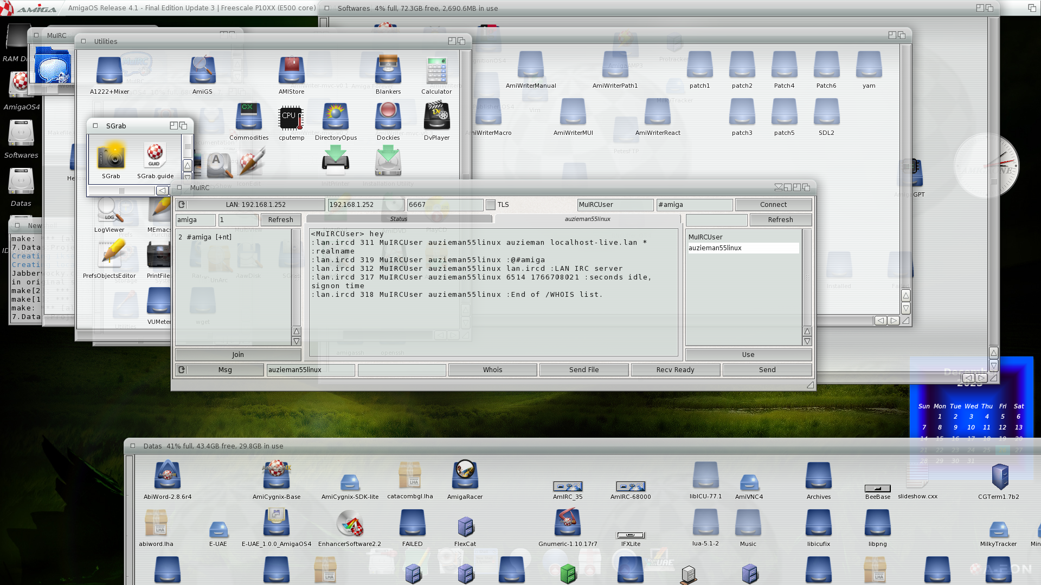Image resolution: width=1041 pixels, height=585 pixels.
Task: Click the Whois button
Action: 493,370
